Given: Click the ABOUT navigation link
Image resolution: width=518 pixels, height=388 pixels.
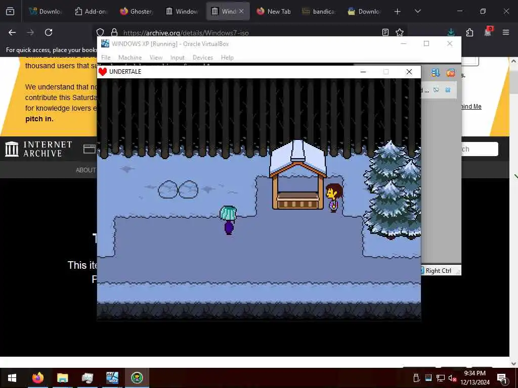Looking at the screenshot, I should [x=85, y=170].
